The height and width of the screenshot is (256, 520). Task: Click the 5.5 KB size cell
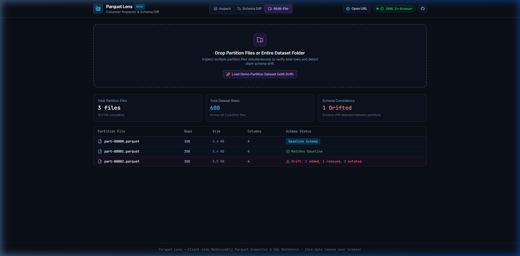tap(218, 161)
